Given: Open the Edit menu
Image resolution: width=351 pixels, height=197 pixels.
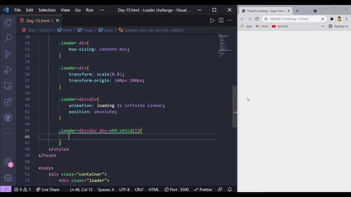Looking at the screenshot, I should pos(29,10).
